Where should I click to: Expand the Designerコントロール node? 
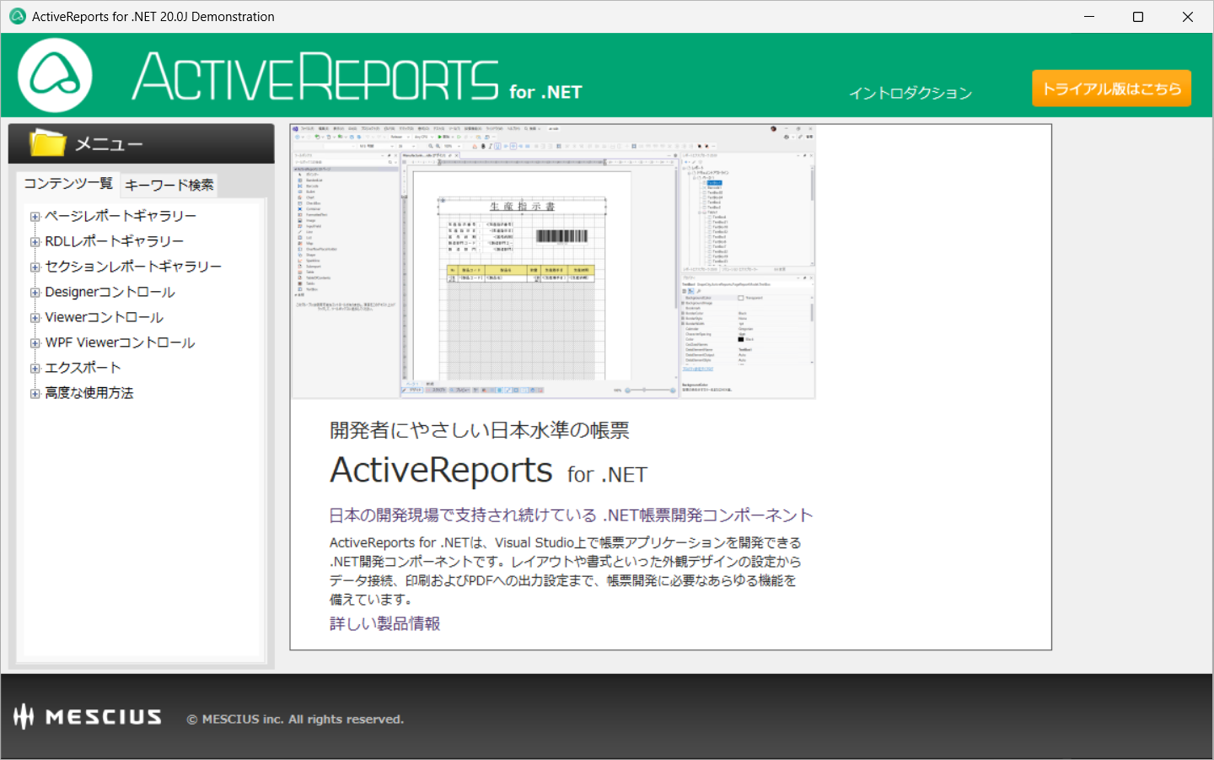pos(35,293)
